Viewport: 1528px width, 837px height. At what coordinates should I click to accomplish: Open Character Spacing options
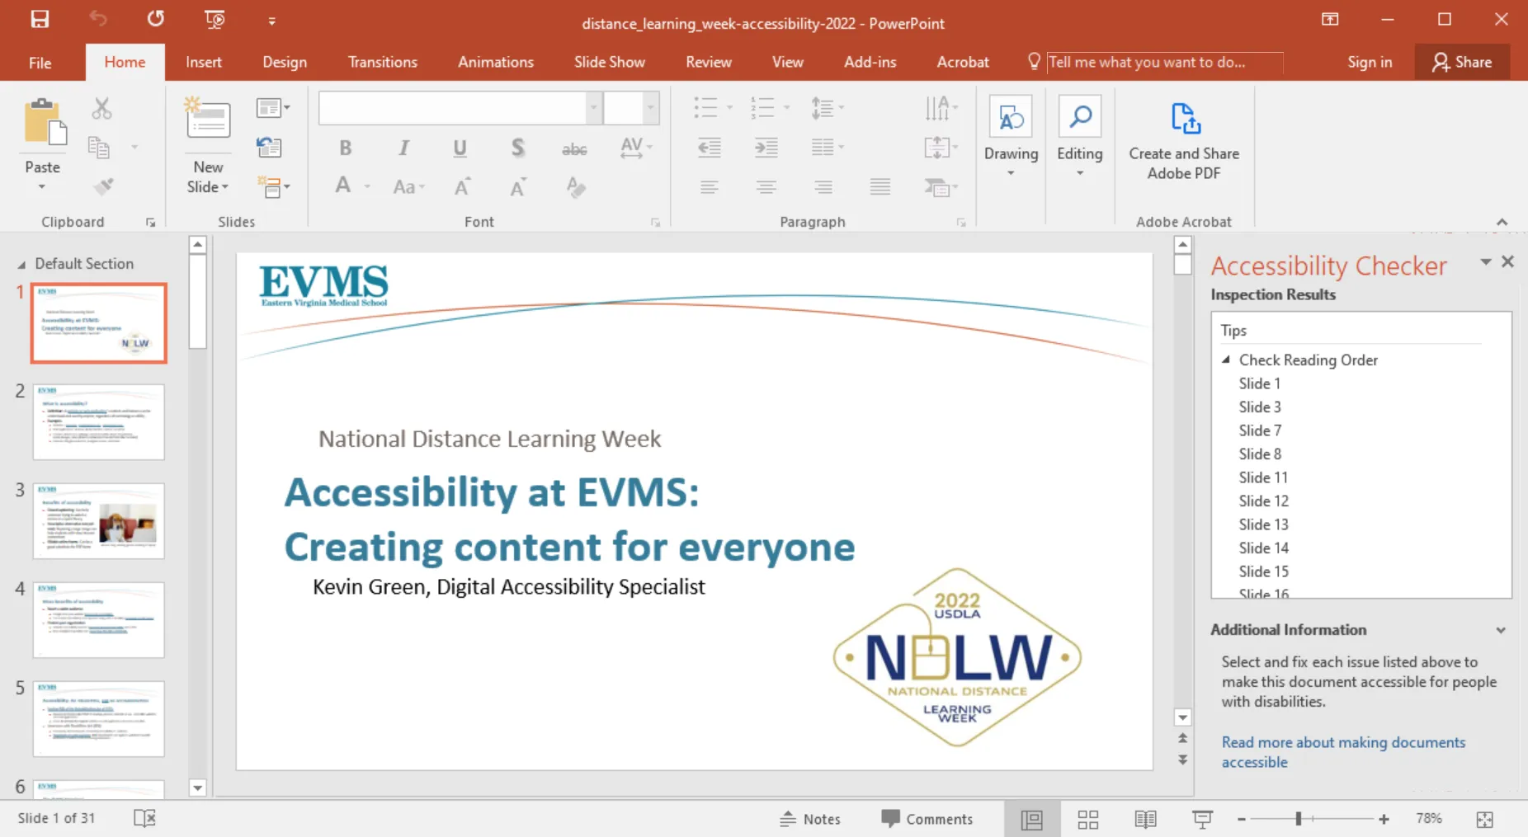click(x=635, y=148)
